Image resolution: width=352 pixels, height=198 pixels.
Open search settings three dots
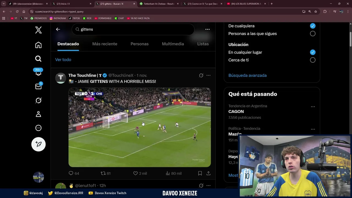tap(208, 29)
